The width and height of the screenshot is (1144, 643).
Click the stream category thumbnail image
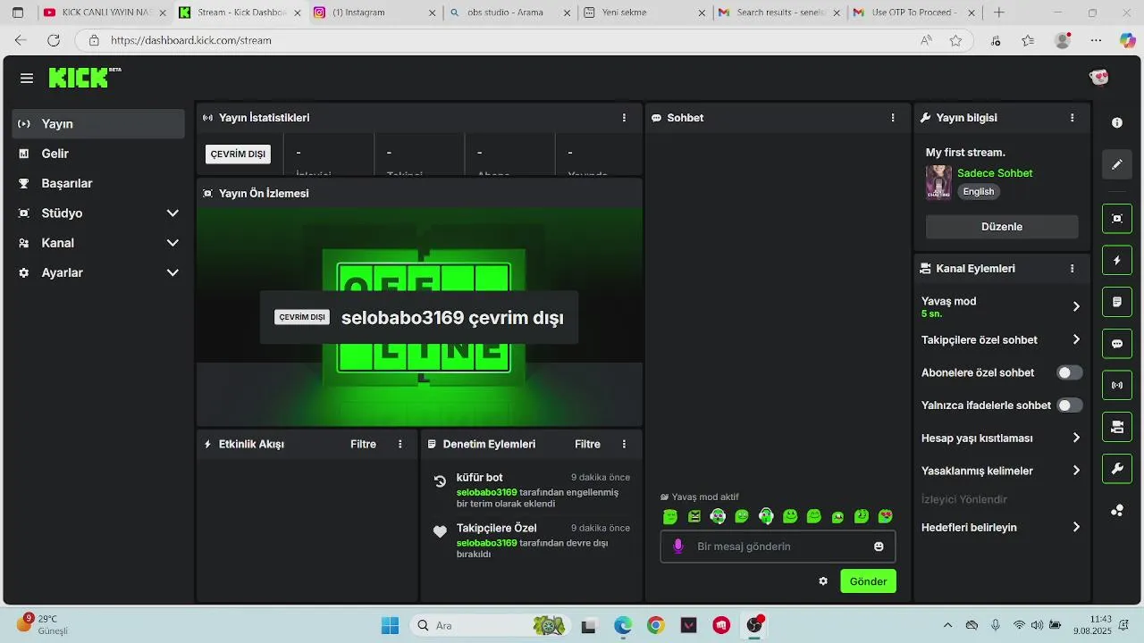pyautogui.click(x=938, y=182)
